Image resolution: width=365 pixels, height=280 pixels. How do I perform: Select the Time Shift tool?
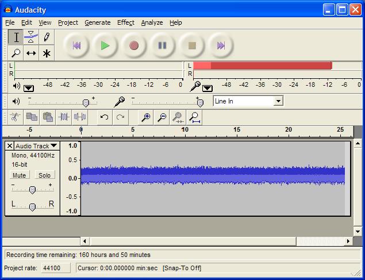31,53
